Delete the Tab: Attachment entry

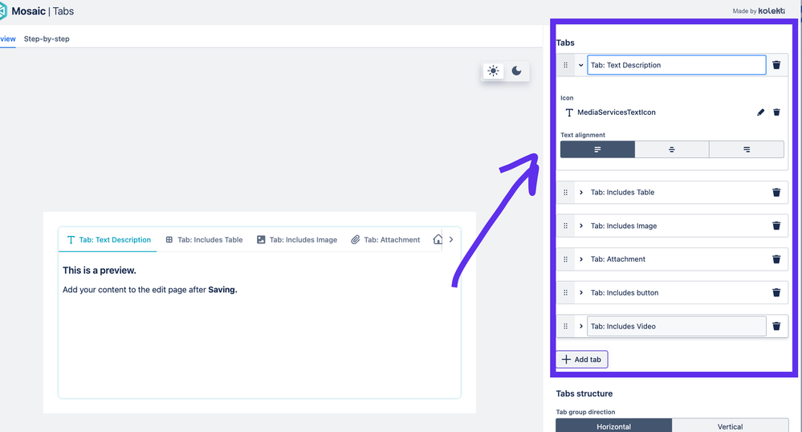click(776, 259)
